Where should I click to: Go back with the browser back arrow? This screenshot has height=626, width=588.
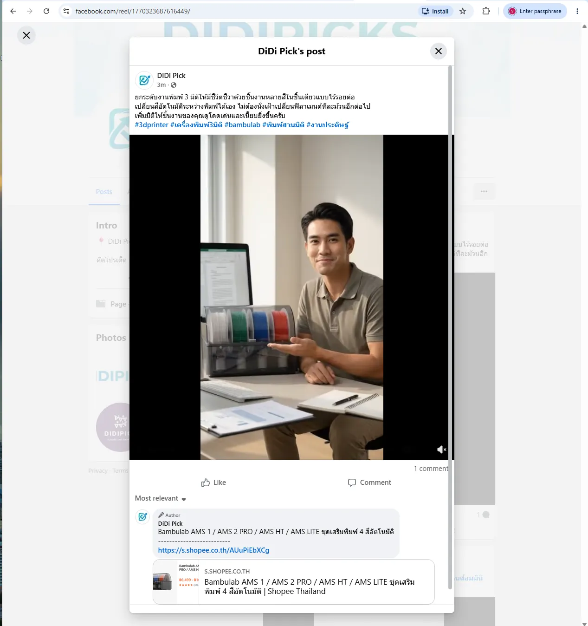[13, 11]
